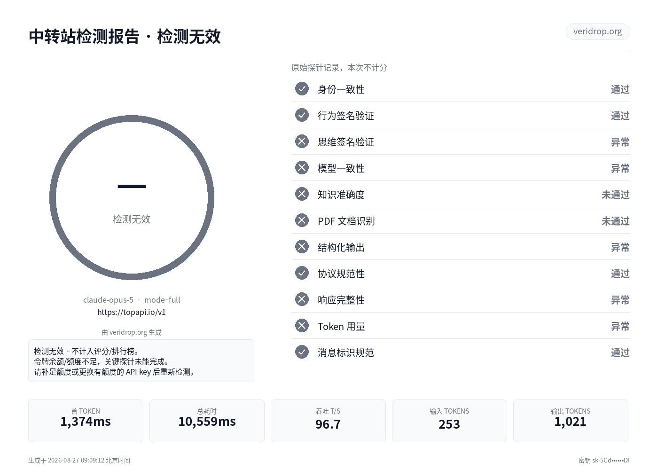Screen dimensions: 658x470
Task: Click the checkmark icon beside 行为签名验证
Action: (302, 115)
